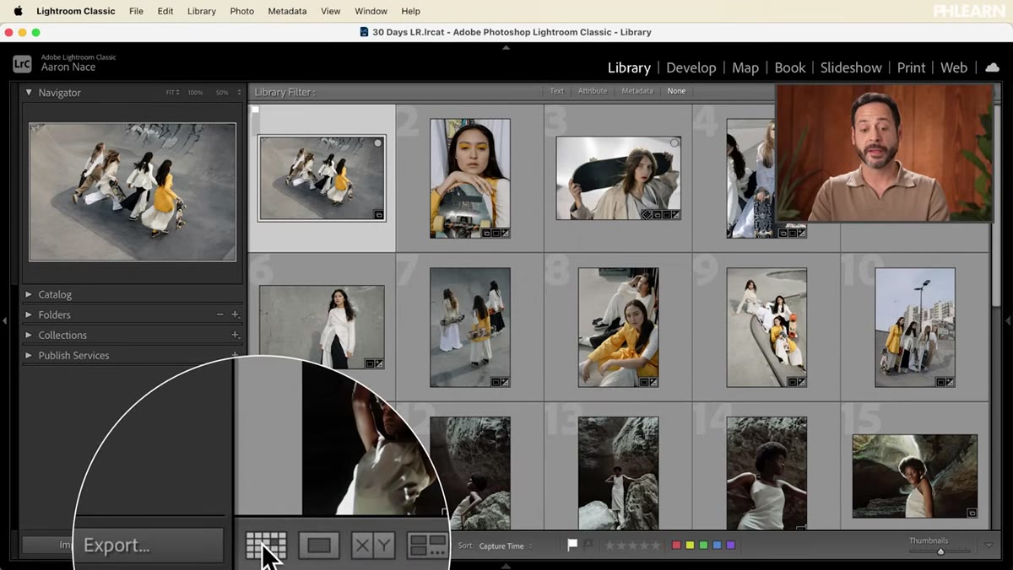The width and height of the screenshot is (1013, 570).
Task: Open the Web module
Action: pyautogui.click(x=954, y=67)
